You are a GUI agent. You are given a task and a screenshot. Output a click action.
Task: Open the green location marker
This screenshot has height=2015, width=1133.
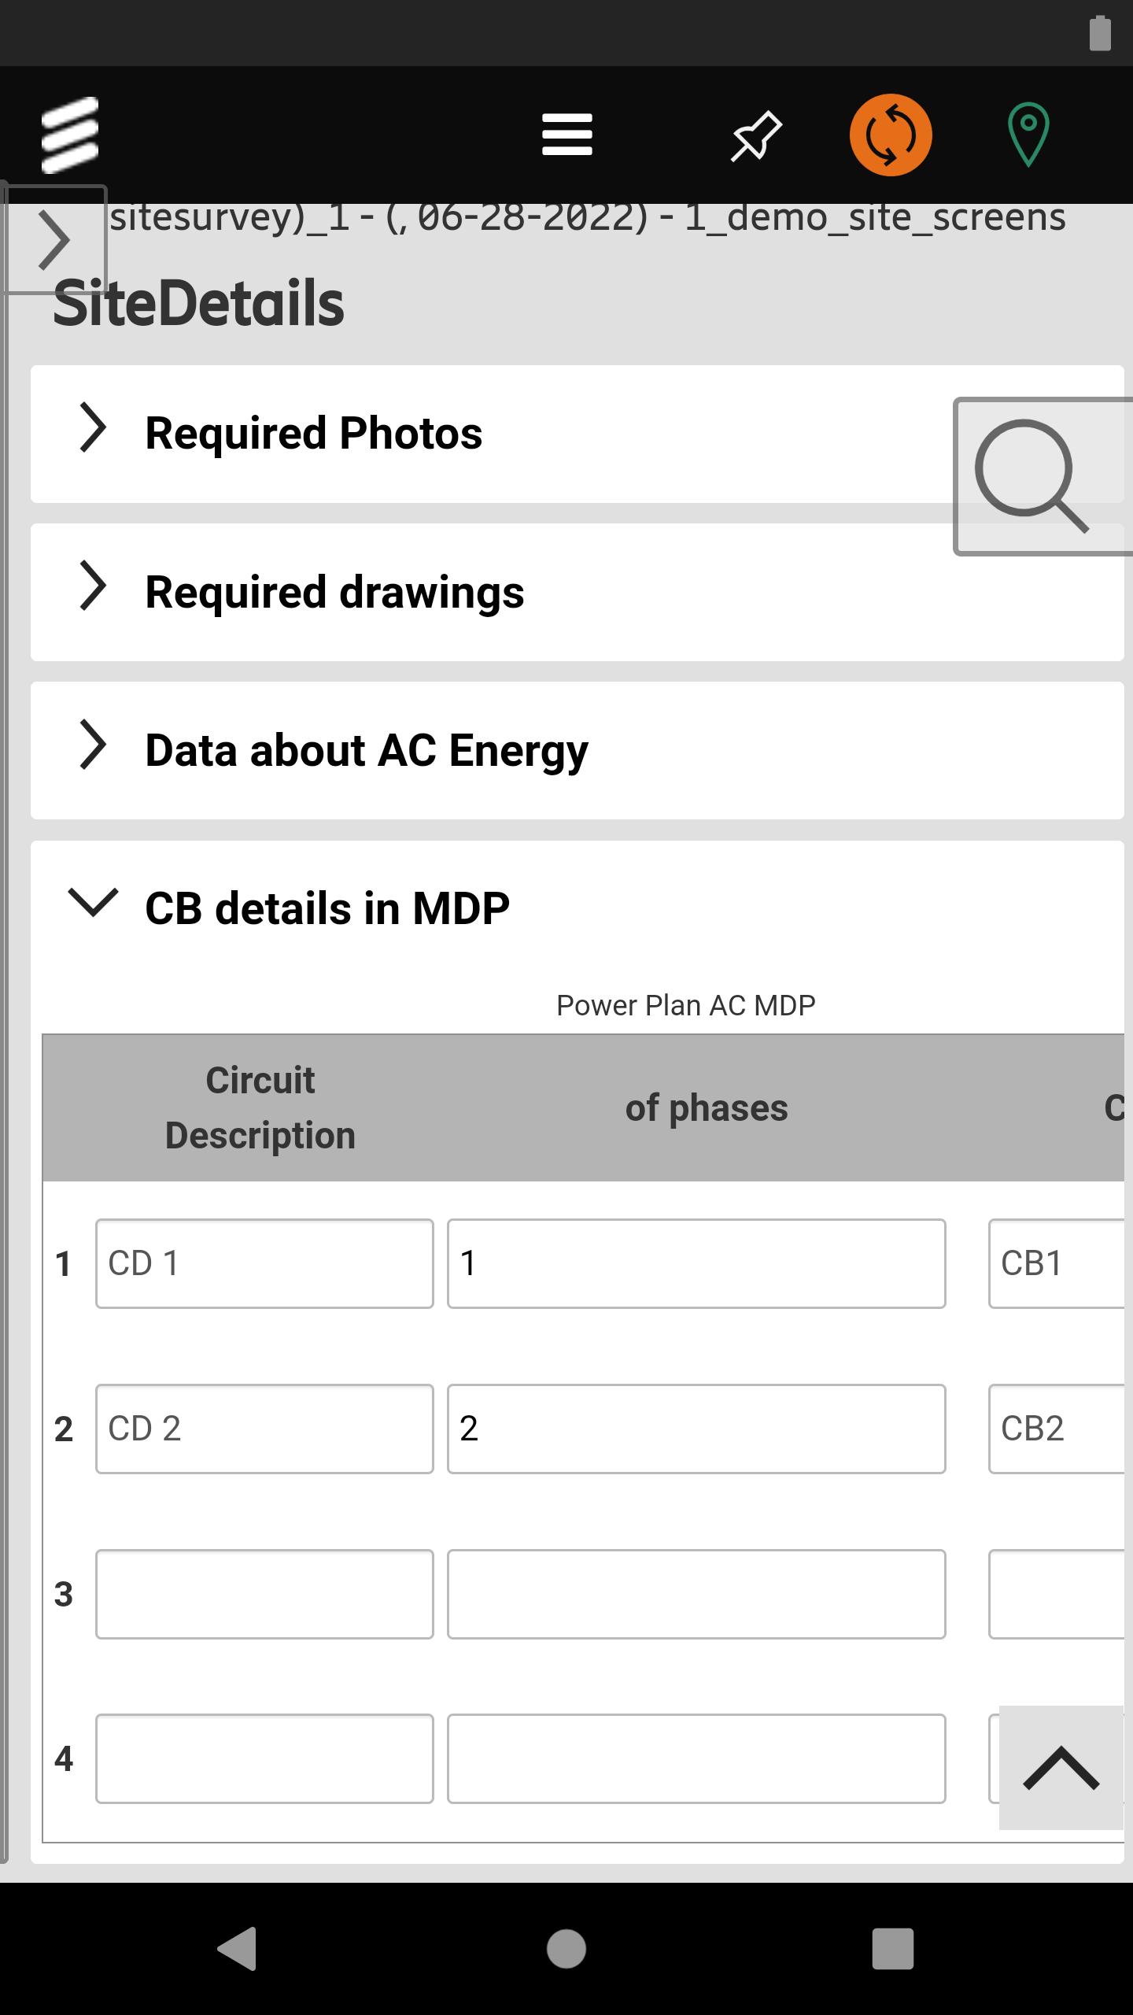[1028, 135]
